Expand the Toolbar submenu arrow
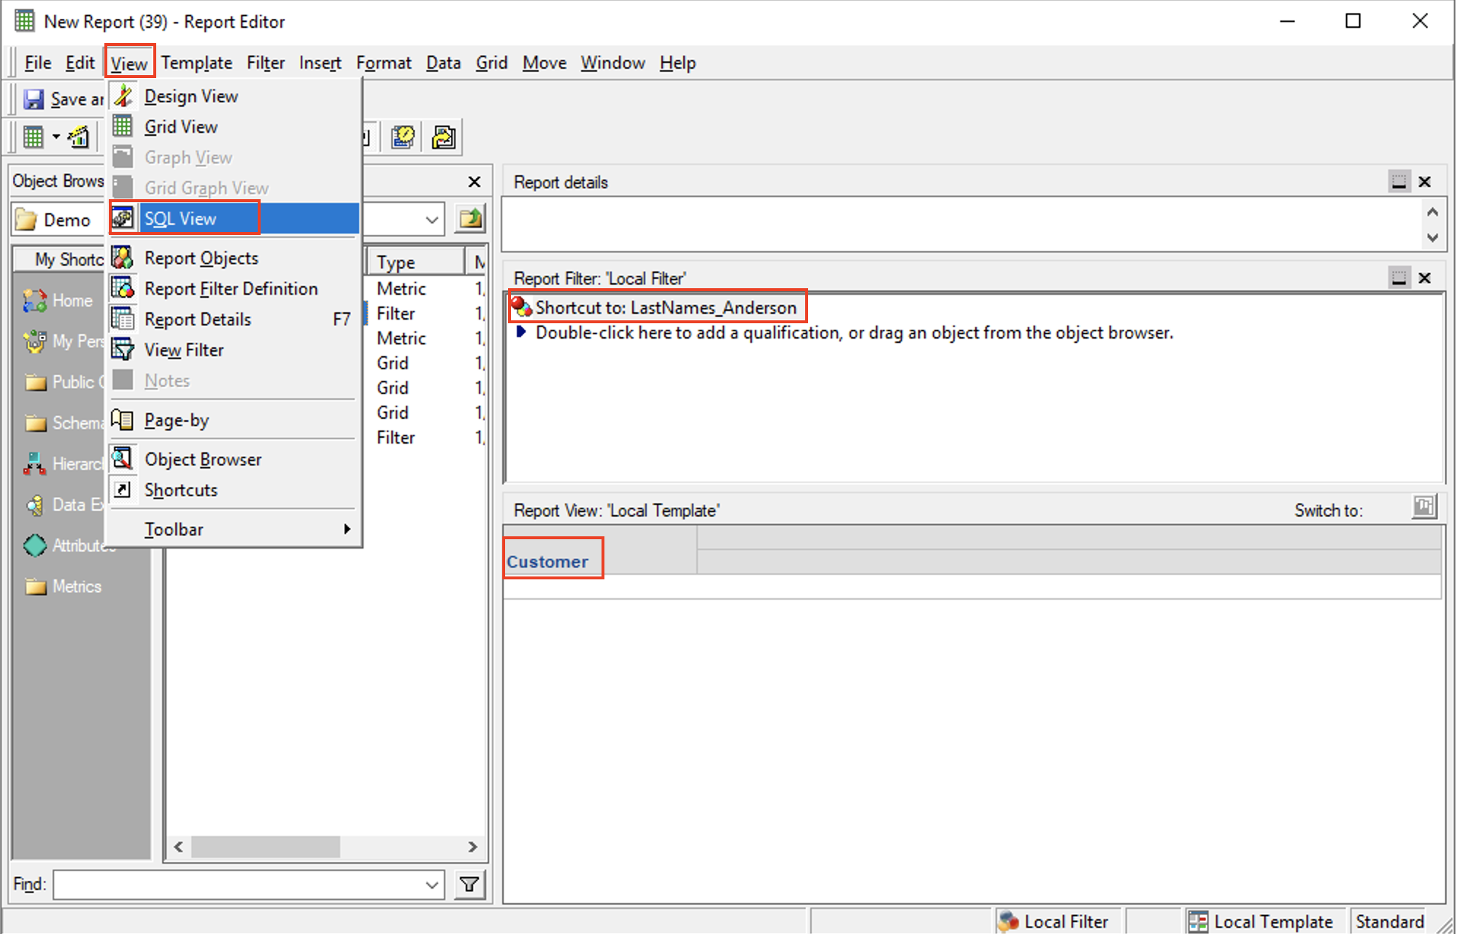The height and width of the screenshot is (934, 1460). coord(347,528)
